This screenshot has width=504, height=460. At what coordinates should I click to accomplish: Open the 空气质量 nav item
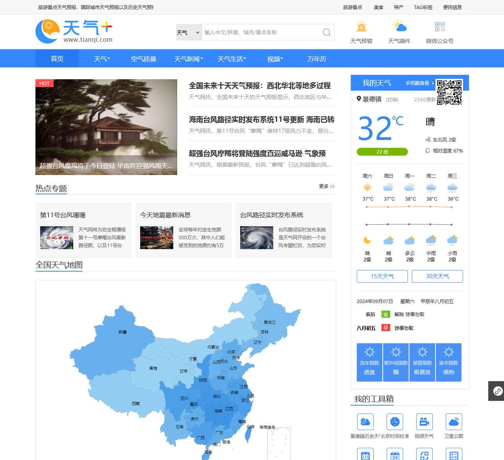click(x=144, y=59)
